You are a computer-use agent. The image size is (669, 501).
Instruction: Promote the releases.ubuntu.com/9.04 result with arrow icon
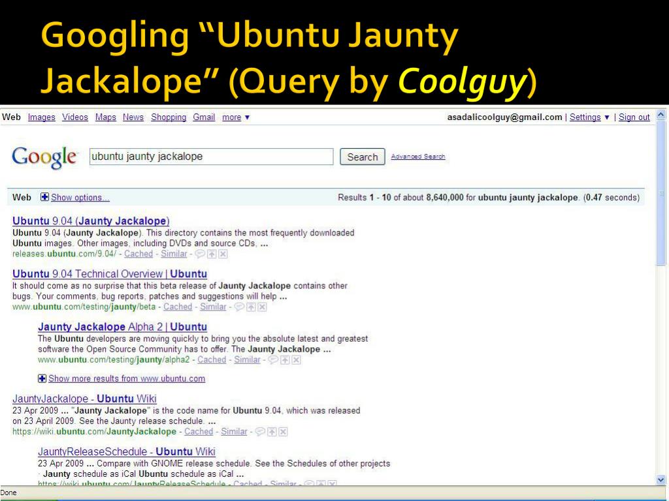[x=212, y=254]
